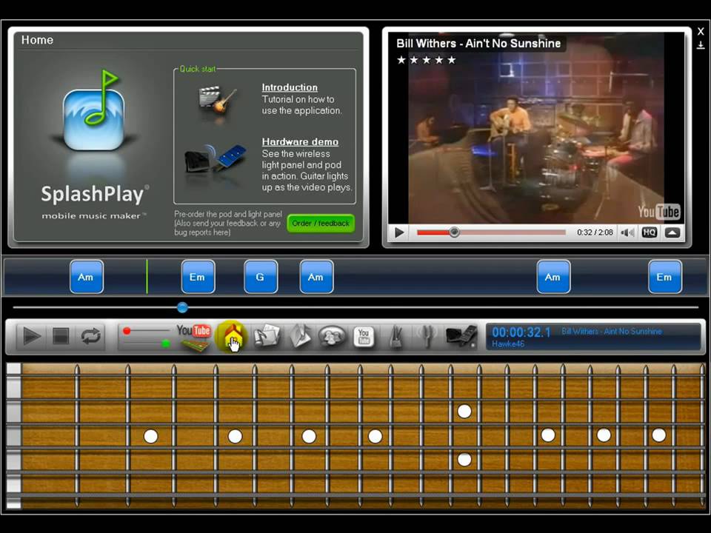Image resolution: width=711 pixels, height=533 pixels.
Task: Click the video thumbnail of the band
Action: tap(536, 128)
